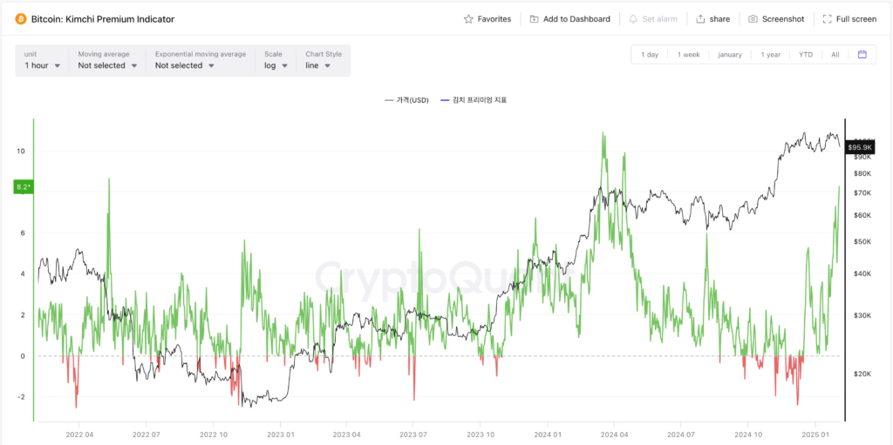Screen dimensions: 893x445
Task: Click the 2025 01 x-axis label
Action: (815, 433)
